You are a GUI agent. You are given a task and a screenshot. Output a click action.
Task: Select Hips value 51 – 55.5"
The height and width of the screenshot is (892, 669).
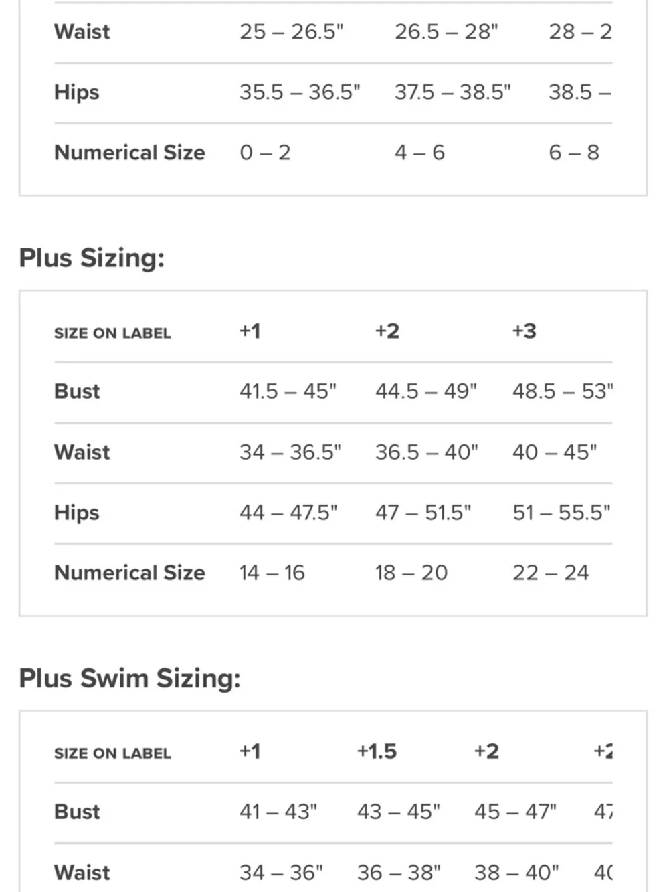pyautogui.click(x=562, y=513)
